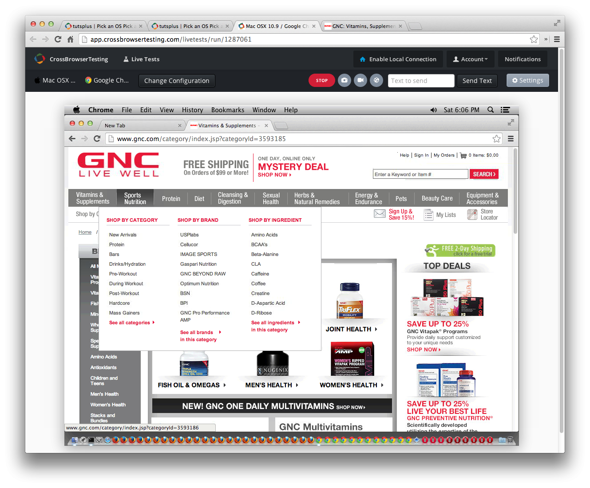
Task: Click the GNC Live Well logo
Action: (x=119, y=165)
